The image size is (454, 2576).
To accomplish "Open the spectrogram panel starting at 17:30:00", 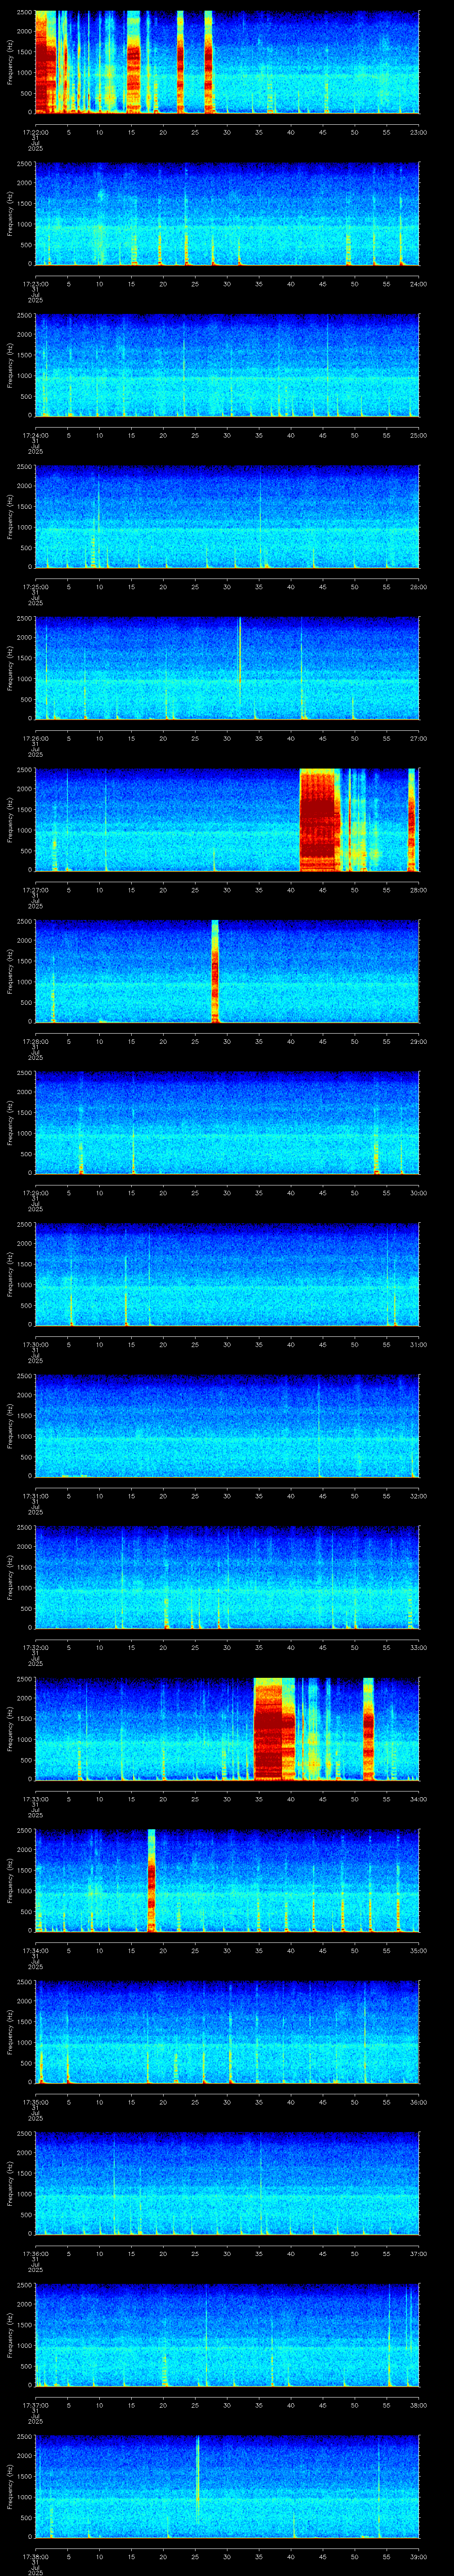I will pos(227,1274).
